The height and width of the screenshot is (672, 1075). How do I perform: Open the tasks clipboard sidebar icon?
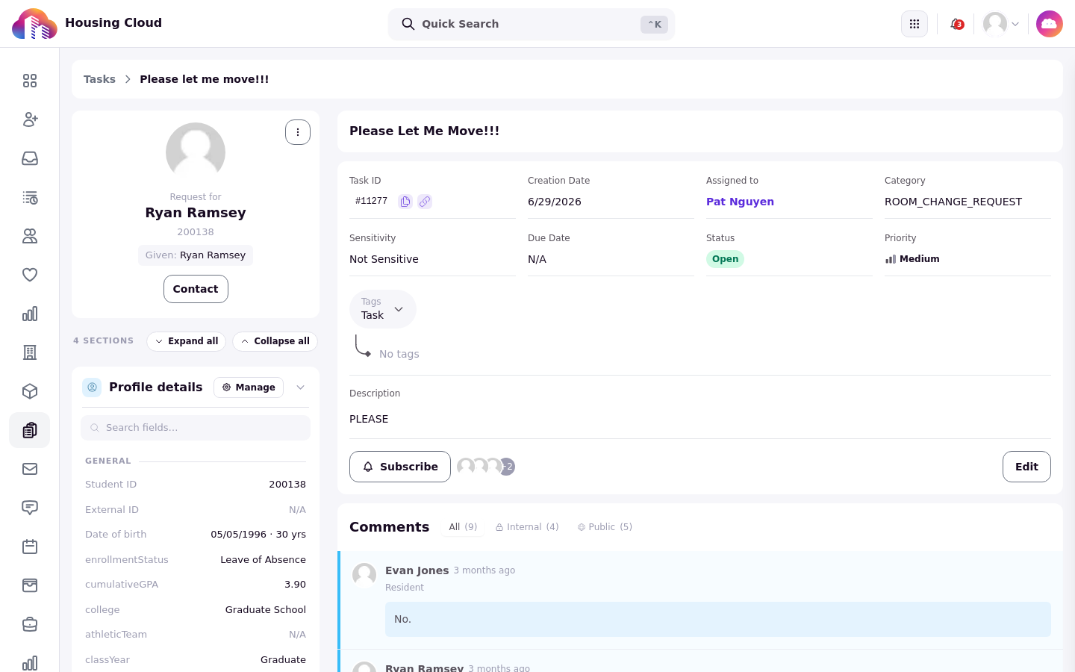(30, 430)
